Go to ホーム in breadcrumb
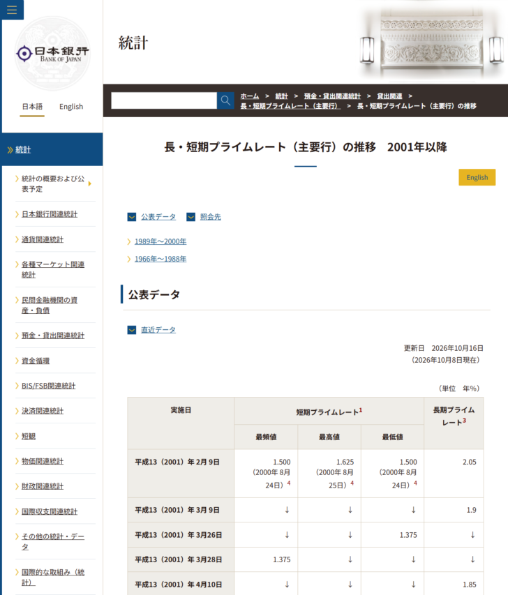Viewport: 508px width, 595px height. (x=249, y=96)
